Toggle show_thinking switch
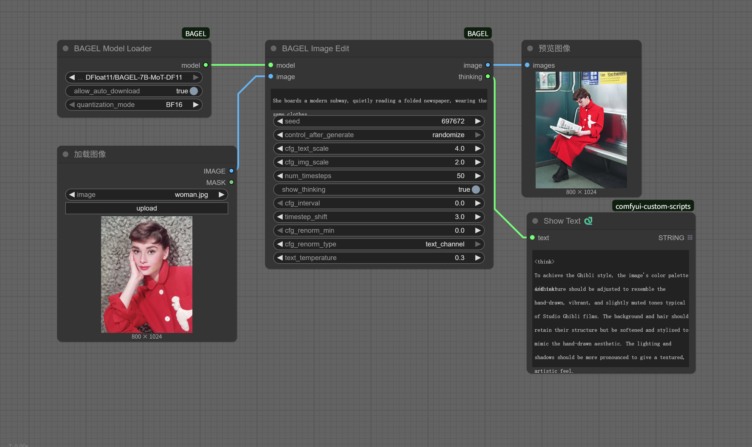Image resolution: width=752 pixels, height=447 pixels. pyautogui.click(x=476, y=189)
